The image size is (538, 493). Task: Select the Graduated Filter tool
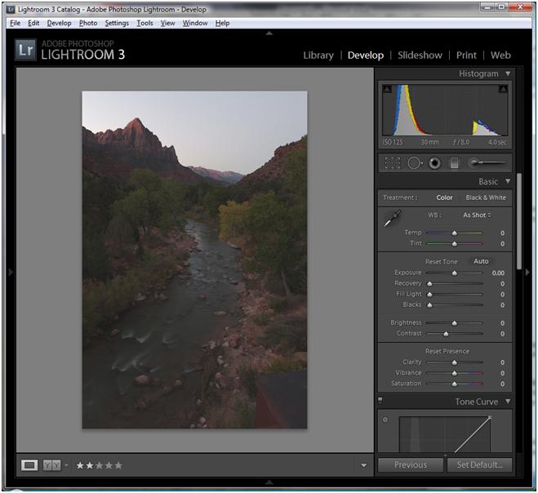(x=454, y=163)
